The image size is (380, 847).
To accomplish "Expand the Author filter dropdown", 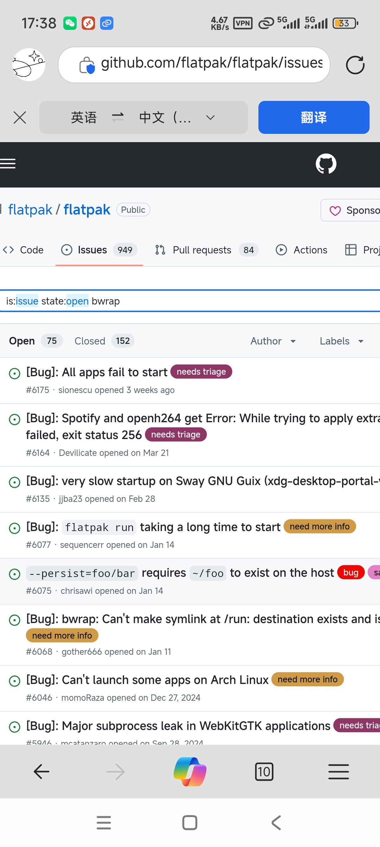I will 273,341.
